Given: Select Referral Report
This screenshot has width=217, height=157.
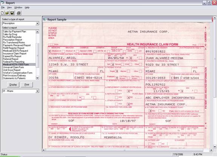Looking at the screenshot, I should pyautogui.click(x=11, y=59).
